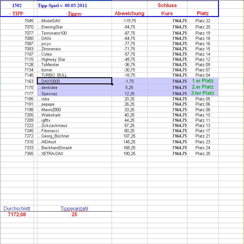Viewport: 244px width, 244px height.
Task: Click the deviation value 190,25
Action: (x=129, y=154)
